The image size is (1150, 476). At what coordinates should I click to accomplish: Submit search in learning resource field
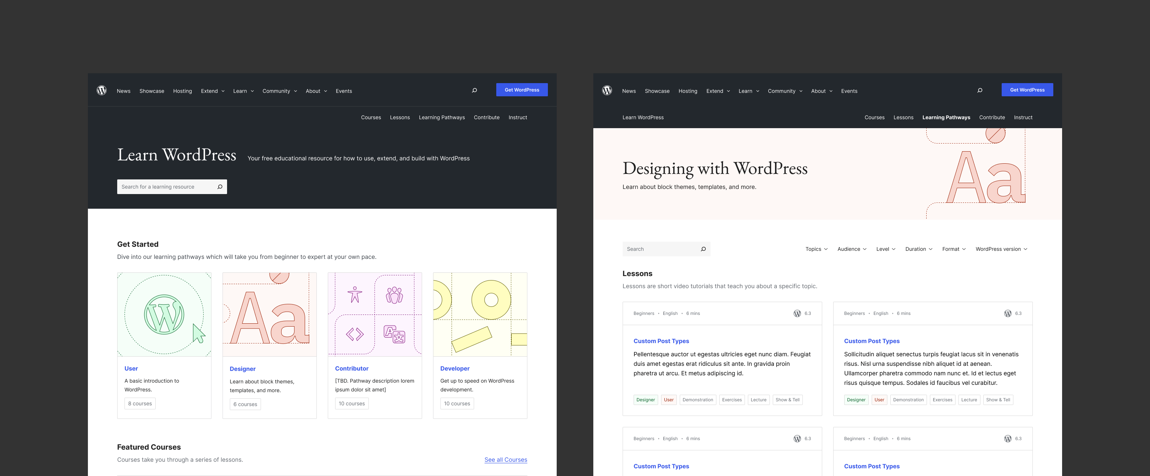pyautogui.click(x=220, y=187)
